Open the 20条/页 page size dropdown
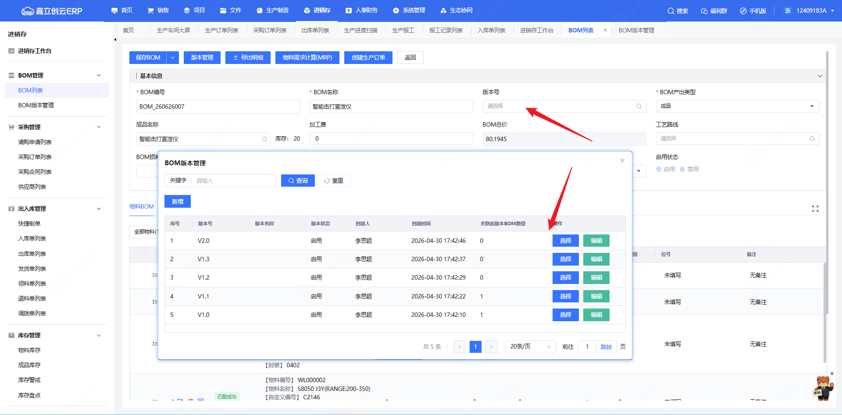This screenshot has height=415, width=842. (531, 347)
